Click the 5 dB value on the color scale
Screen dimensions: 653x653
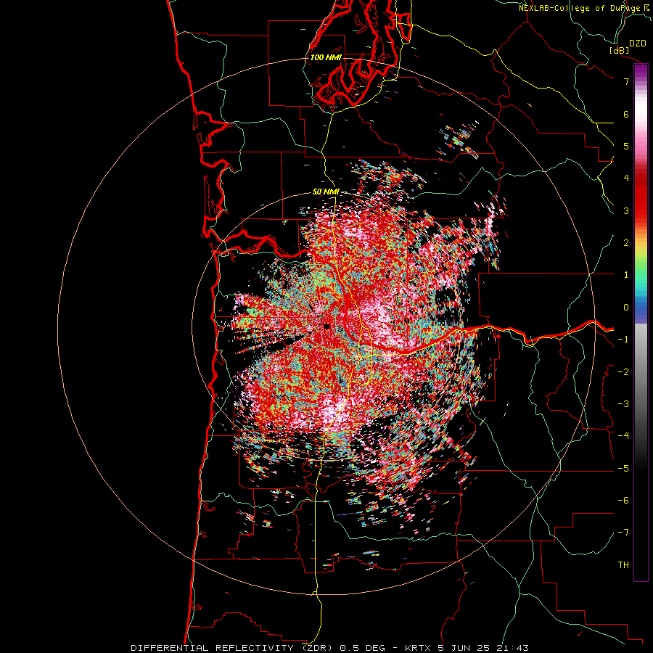pos(626,146)
